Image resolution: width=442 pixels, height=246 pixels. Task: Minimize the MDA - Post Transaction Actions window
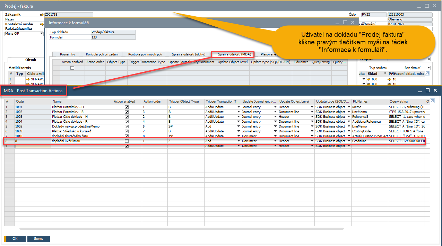(x=420, y=90)
